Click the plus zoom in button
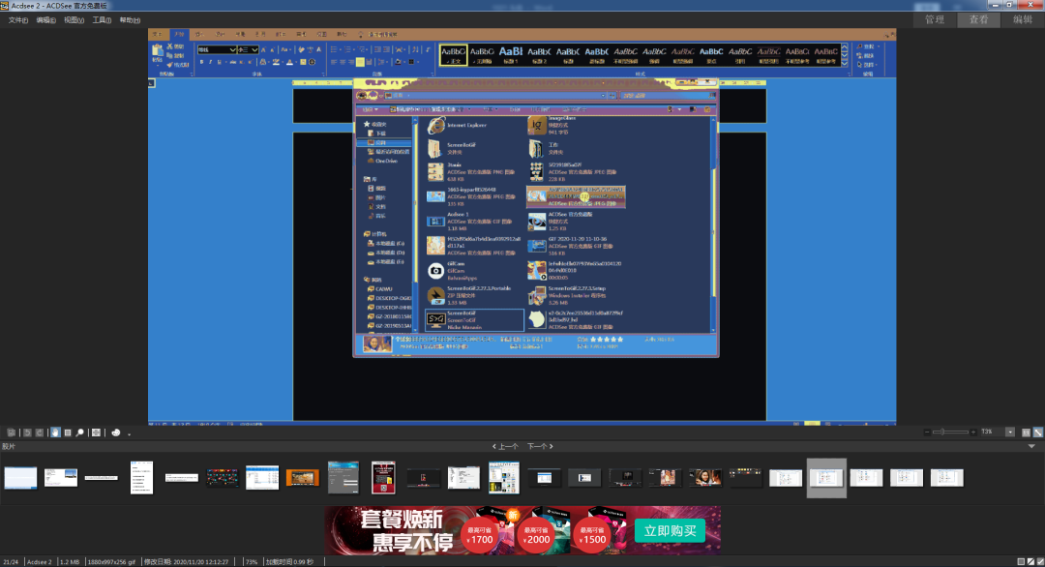The width and height of the screenshot is (1045, 567). tap(973, 433)
